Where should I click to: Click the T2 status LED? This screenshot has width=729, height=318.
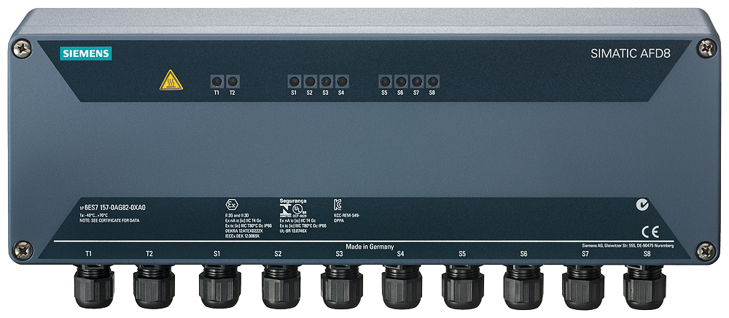232,81
